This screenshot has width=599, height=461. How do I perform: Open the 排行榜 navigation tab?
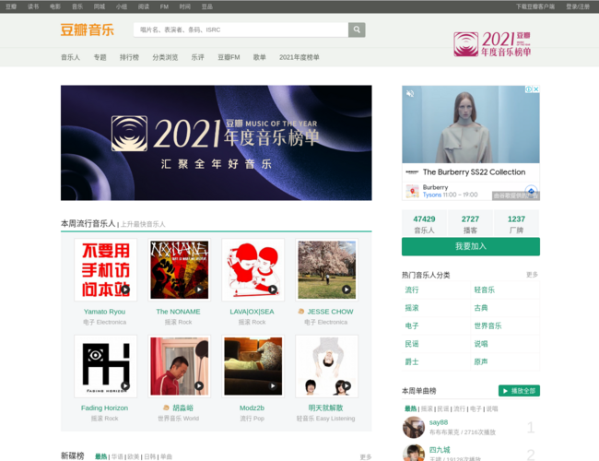point(129,57)
